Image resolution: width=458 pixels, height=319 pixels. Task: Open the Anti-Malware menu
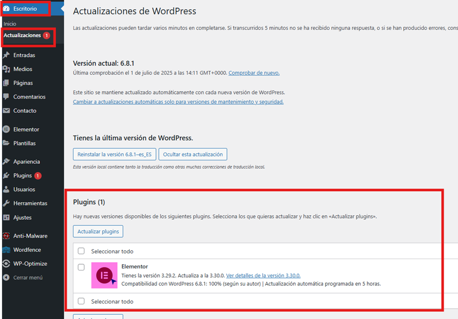pos(30,236)
